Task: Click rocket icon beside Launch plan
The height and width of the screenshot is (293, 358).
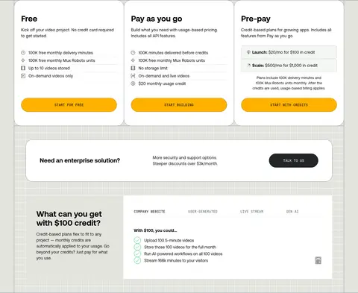Action: pos(248,52)
